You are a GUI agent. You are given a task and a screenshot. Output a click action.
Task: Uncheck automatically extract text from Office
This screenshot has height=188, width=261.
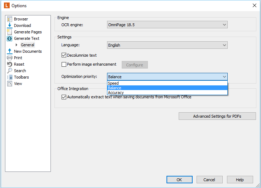click(x=64, y=97)
